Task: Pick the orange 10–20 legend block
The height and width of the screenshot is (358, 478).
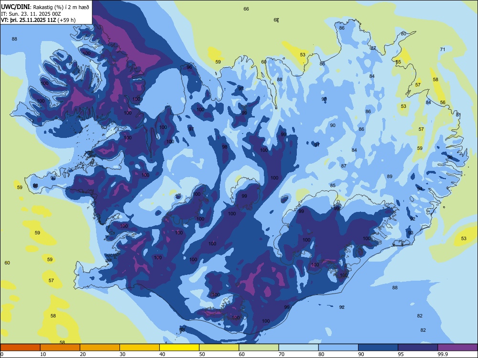Action: 60,347
